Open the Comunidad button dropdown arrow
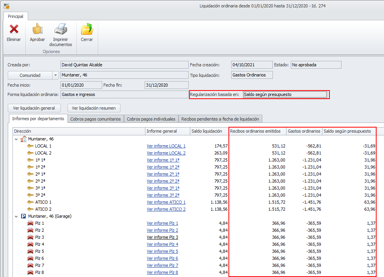Viewport: 384px width, 277px height. click(x=55, y=75)
